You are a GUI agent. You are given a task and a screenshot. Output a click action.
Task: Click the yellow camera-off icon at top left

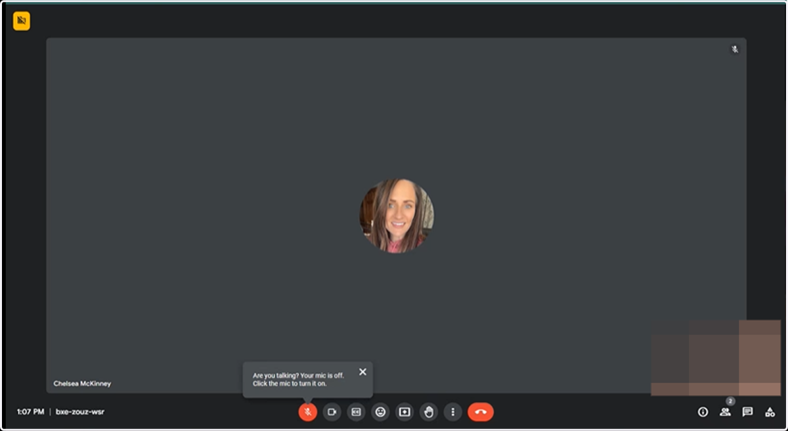point(22,21)
